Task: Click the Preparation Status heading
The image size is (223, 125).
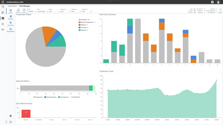Action: point(24,15)
